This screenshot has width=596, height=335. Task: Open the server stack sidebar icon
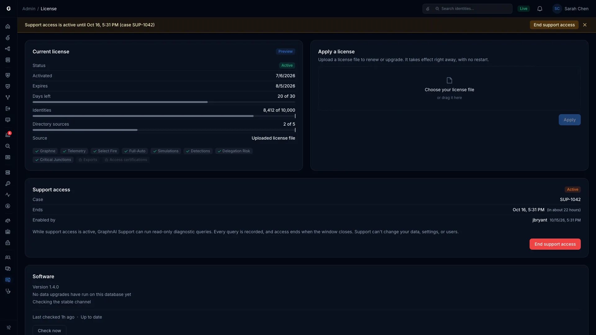point(8,172)
